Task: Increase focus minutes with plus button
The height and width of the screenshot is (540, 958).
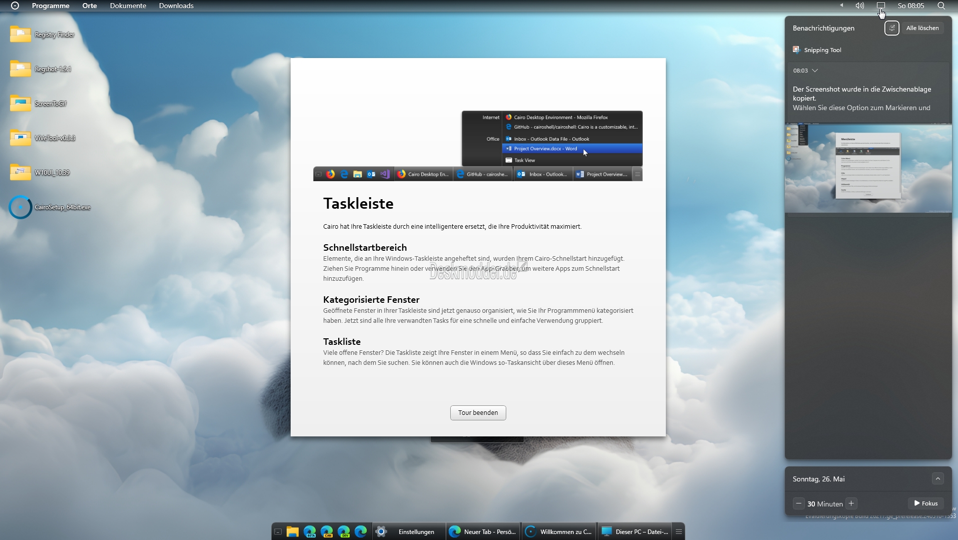Action: 851,503
